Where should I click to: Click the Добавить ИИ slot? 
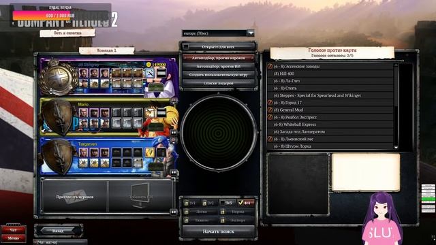[x=140, y=197]
